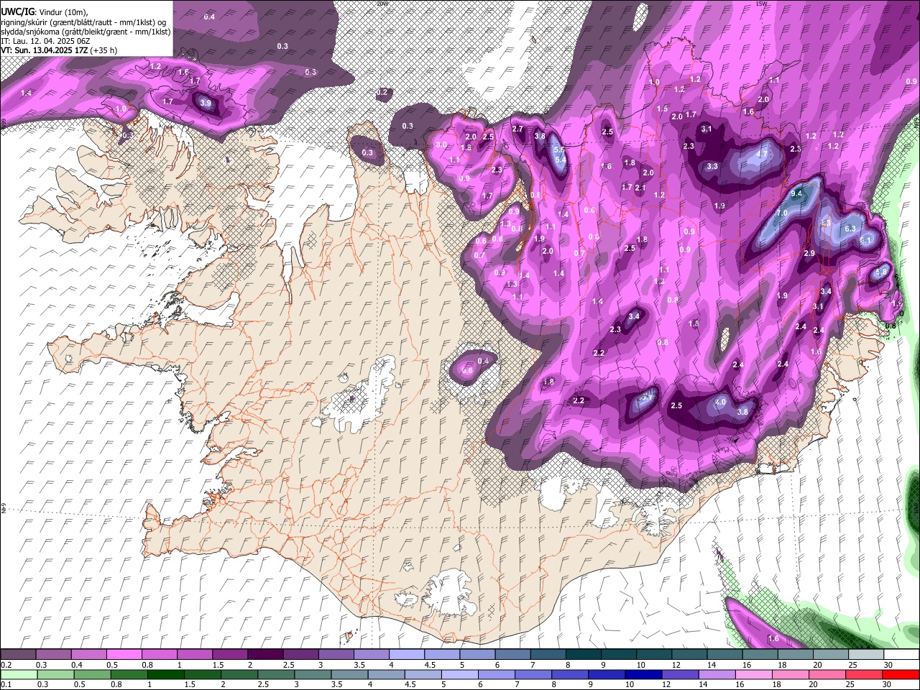Select the 'rigning/skúrir (grænt/blátt/rautt' header line
The width and height of the screenshot is (920, 690).
click(83, 22)
